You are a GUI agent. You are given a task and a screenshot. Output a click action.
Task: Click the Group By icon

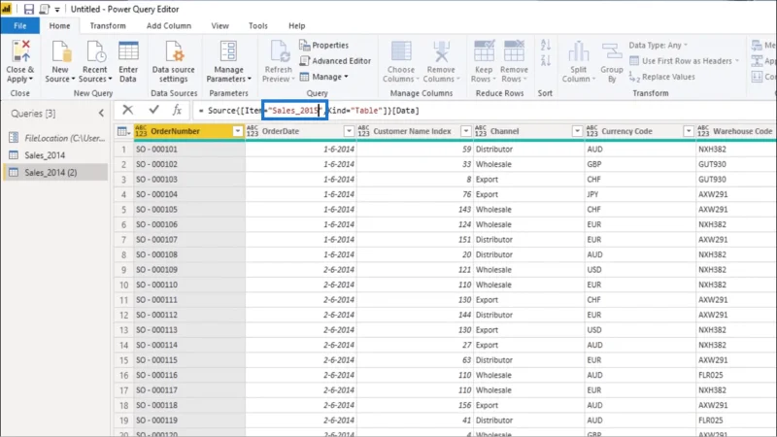612,51
